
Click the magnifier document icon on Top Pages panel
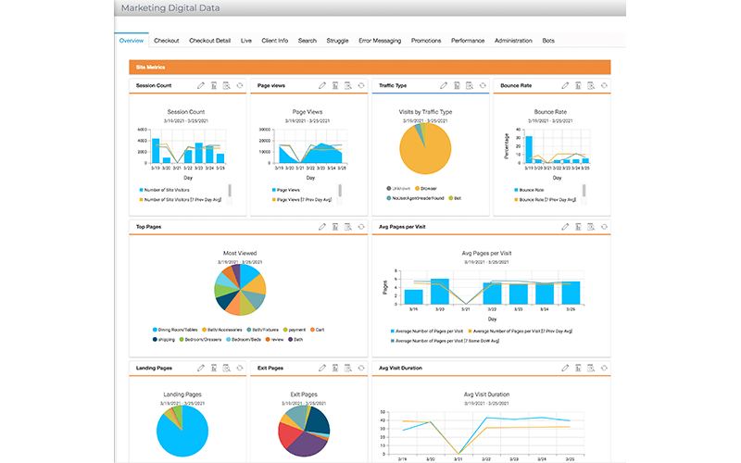point(347,226)
